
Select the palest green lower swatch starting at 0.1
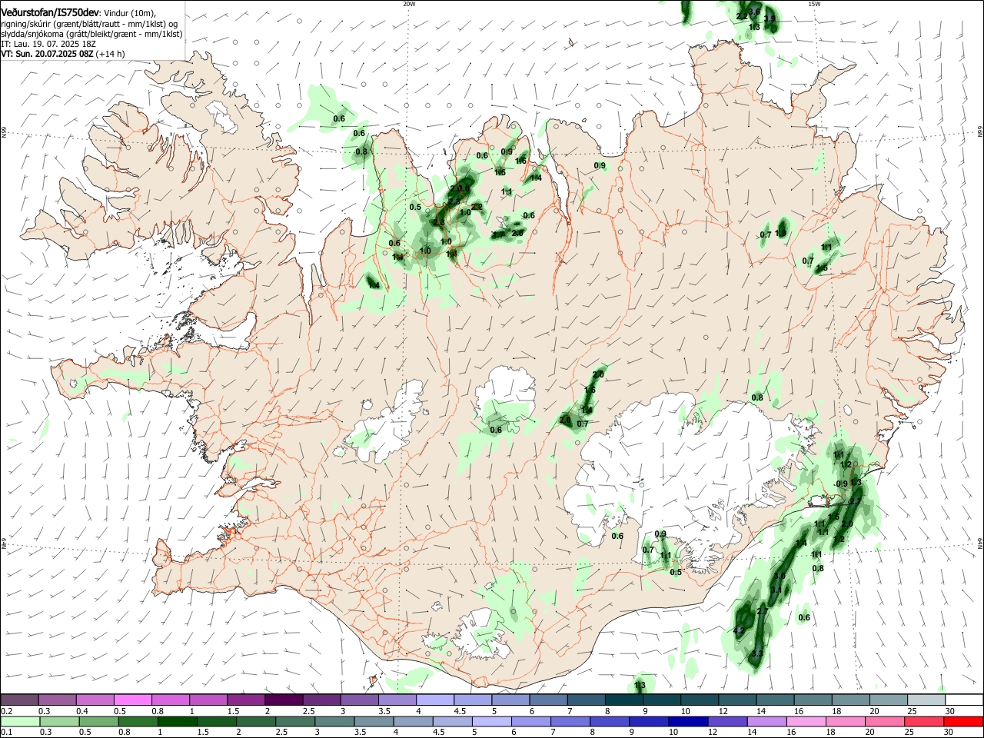21,721
